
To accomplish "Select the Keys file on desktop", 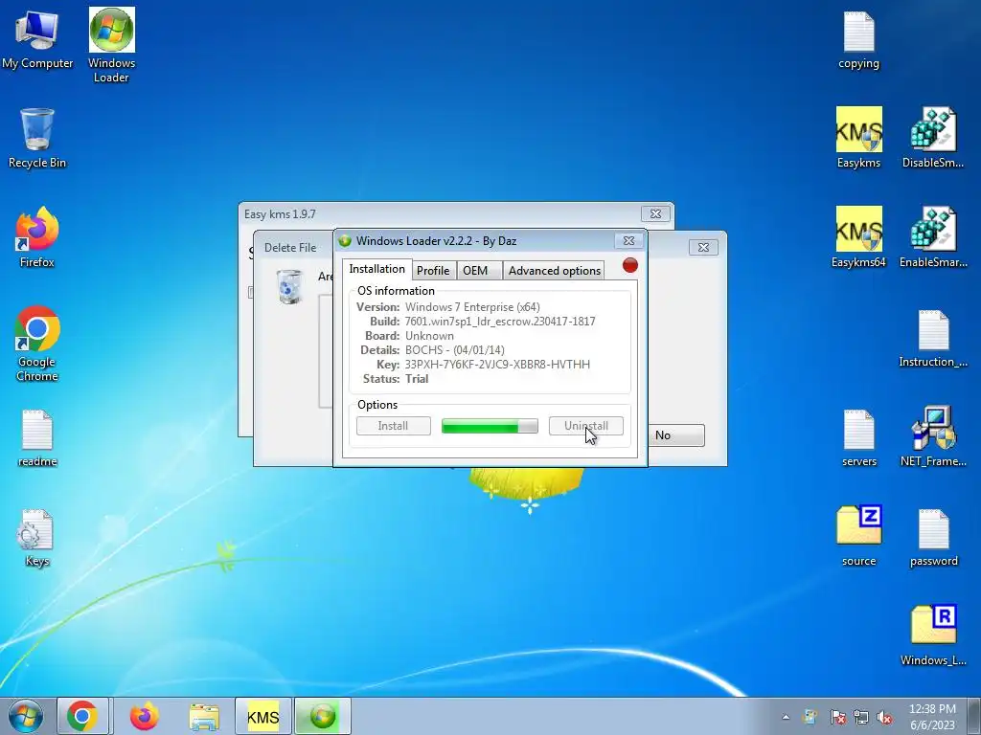I will click(37, 538).
